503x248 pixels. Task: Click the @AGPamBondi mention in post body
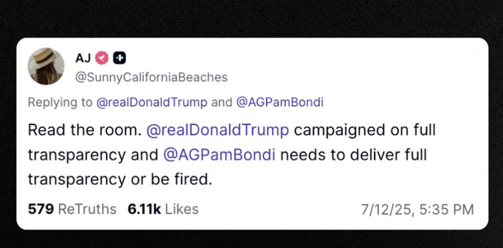[x=219, y=154]
